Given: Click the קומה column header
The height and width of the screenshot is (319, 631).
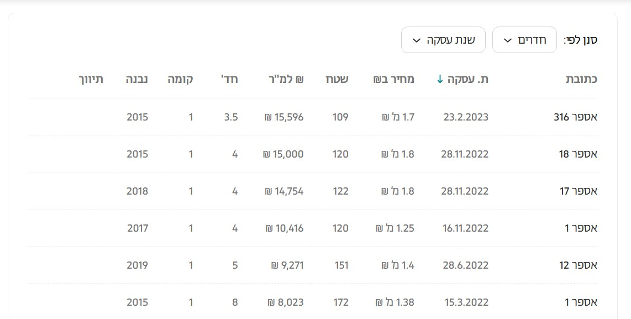Looking at the screenshot, I should (x=181, y=79).
